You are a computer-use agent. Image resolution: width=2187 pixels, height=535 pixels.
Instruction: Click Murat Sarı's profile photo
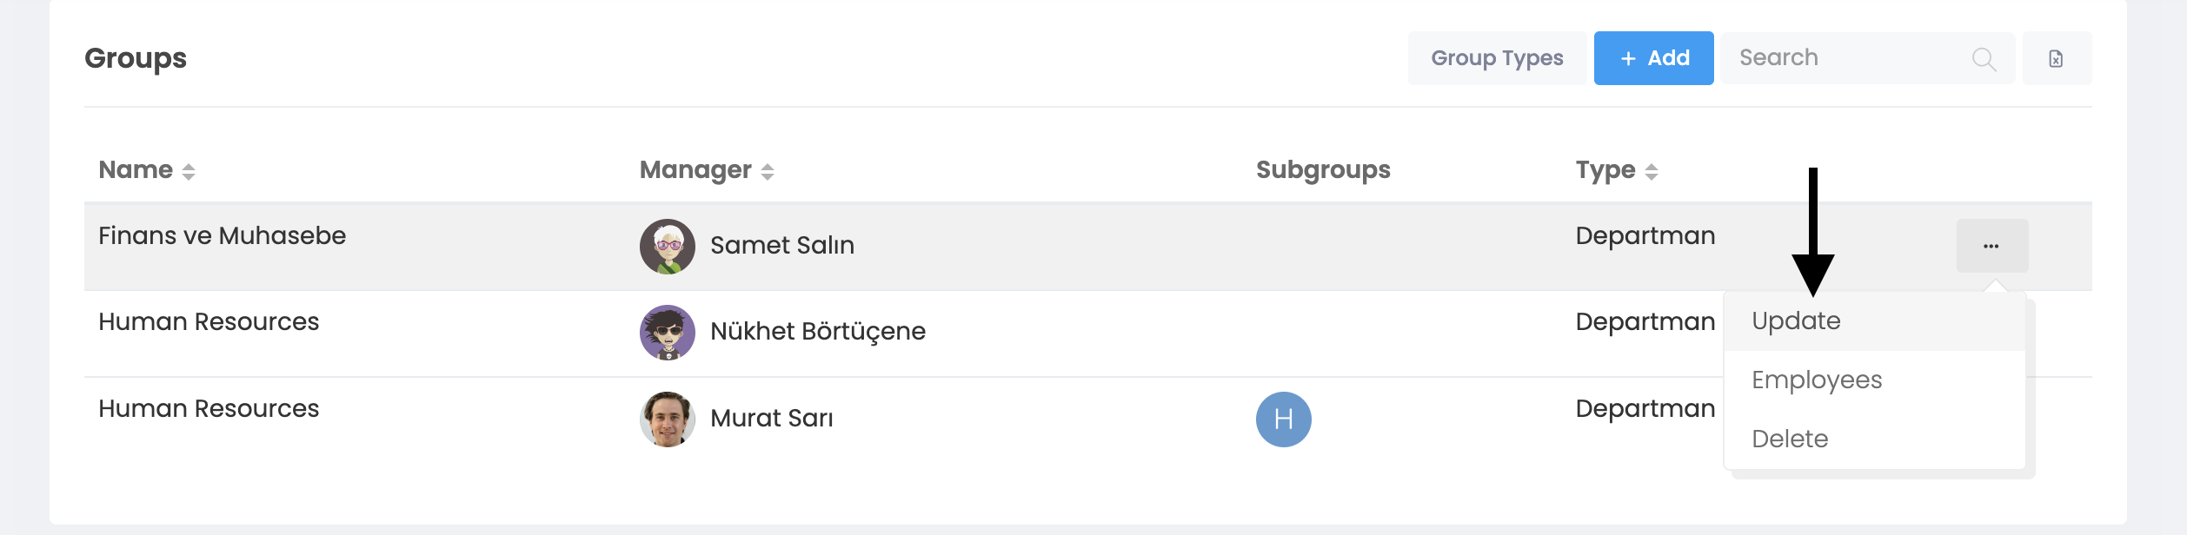(668, 419)
